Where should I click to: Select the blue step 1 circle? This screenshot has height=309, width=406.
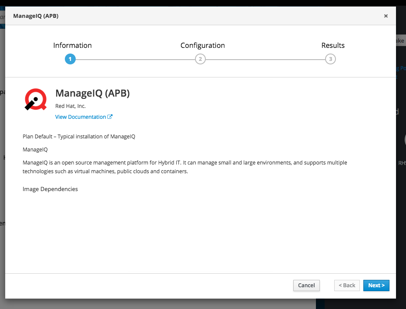[x=70, y=59]
